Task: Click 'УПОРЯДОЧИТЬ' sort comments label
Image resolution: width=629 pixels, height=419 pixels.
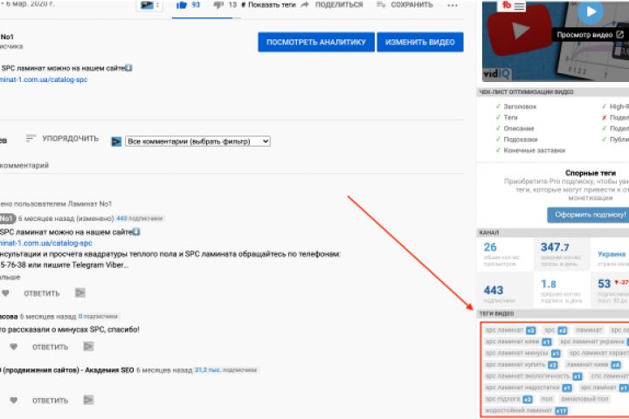Action: tap(70, 138)
